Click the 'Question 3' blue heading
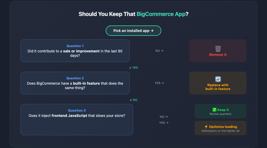The image size is (267, 148). click(x=77, y=110)
